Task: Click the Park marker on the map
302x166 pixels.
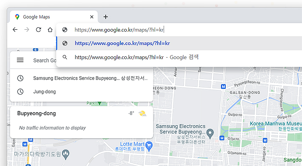Action: 100,104
